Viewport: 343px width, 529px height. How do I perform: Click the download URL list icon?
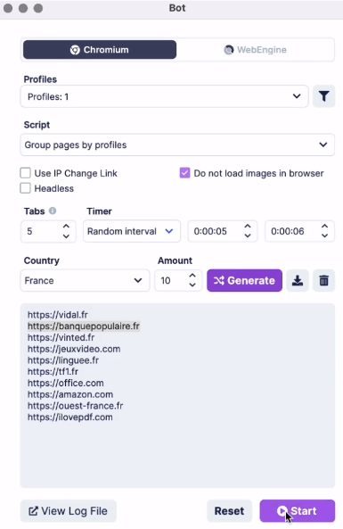pos(298,280)
